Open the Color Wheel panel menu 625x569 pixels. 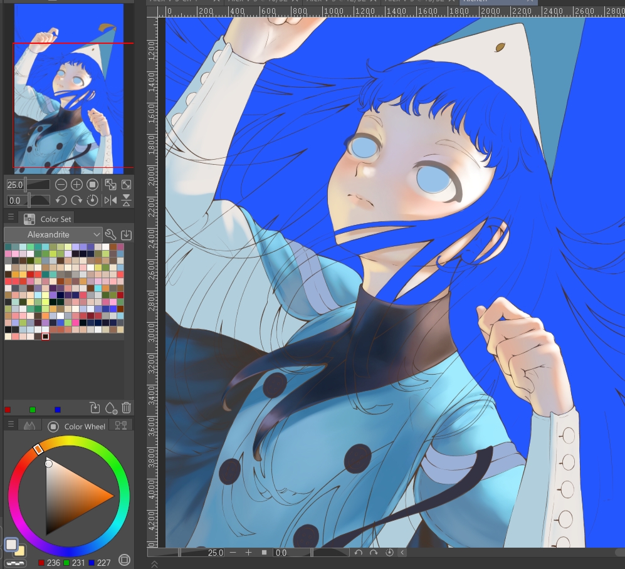(11, 425)
